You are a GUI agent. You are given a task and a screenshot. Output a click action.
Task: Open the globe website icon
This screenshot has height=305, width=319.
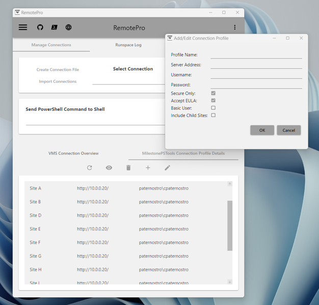click(x=68, y=27)
